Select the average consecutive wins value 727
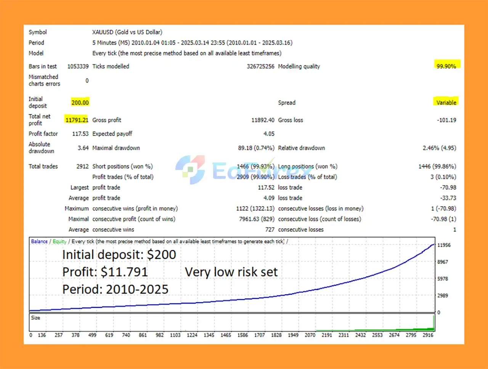 (x=270, y=229)
